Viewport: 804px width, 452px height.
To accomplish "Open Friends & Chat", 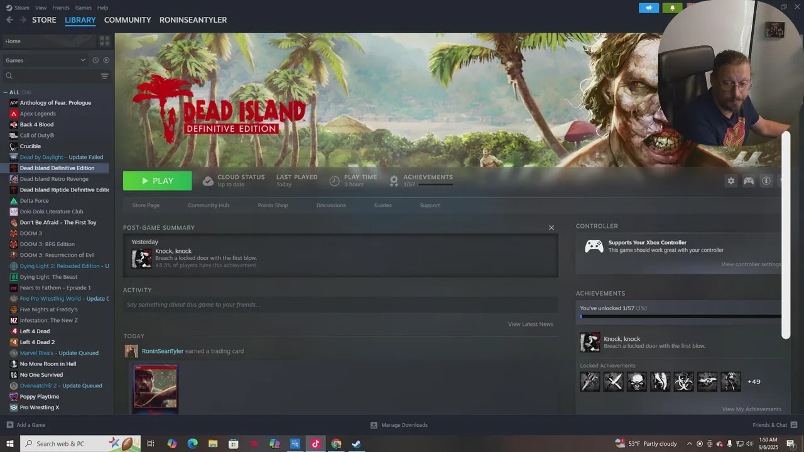I will point(774,425).
